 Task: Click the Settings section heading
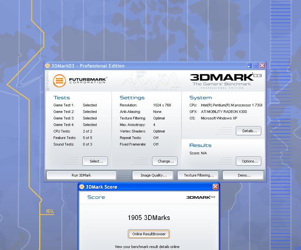(132, 98)
